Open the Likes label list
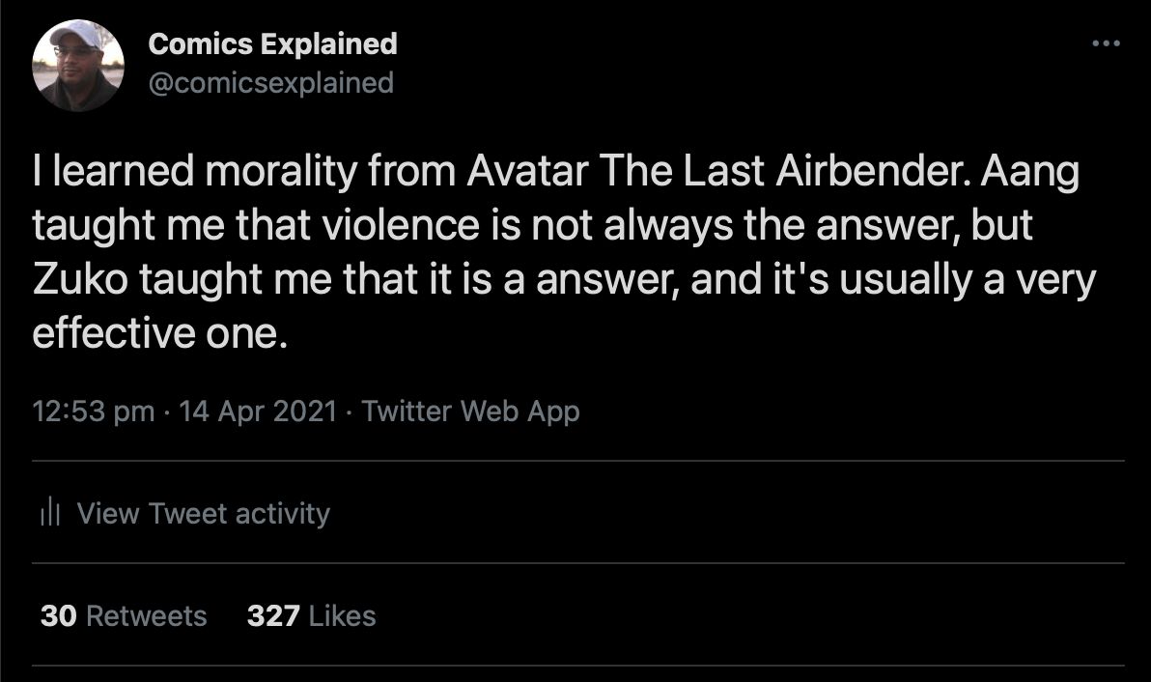The image size is (1151, 682). [343, 616]
